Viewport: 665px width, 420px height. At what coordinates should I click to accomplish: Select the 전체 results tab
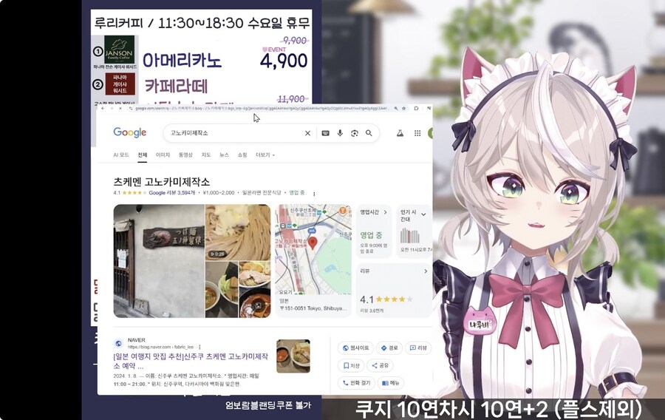143,155
